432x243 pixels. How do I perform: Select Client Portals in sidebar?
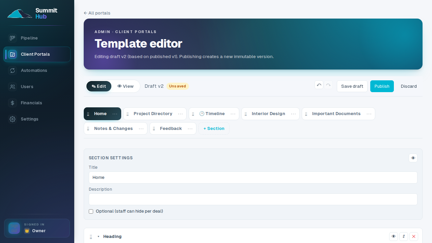[37, 54]
